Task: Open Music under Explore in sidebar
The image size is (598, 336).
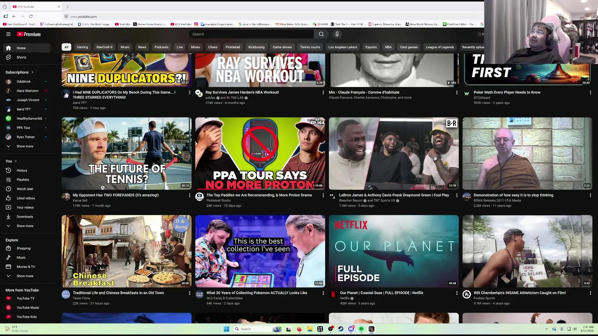Action: [27, 258]
